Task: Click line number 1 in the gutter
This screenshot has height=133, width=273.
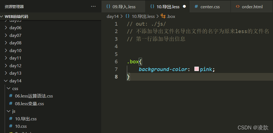Action: click(116, 24)
